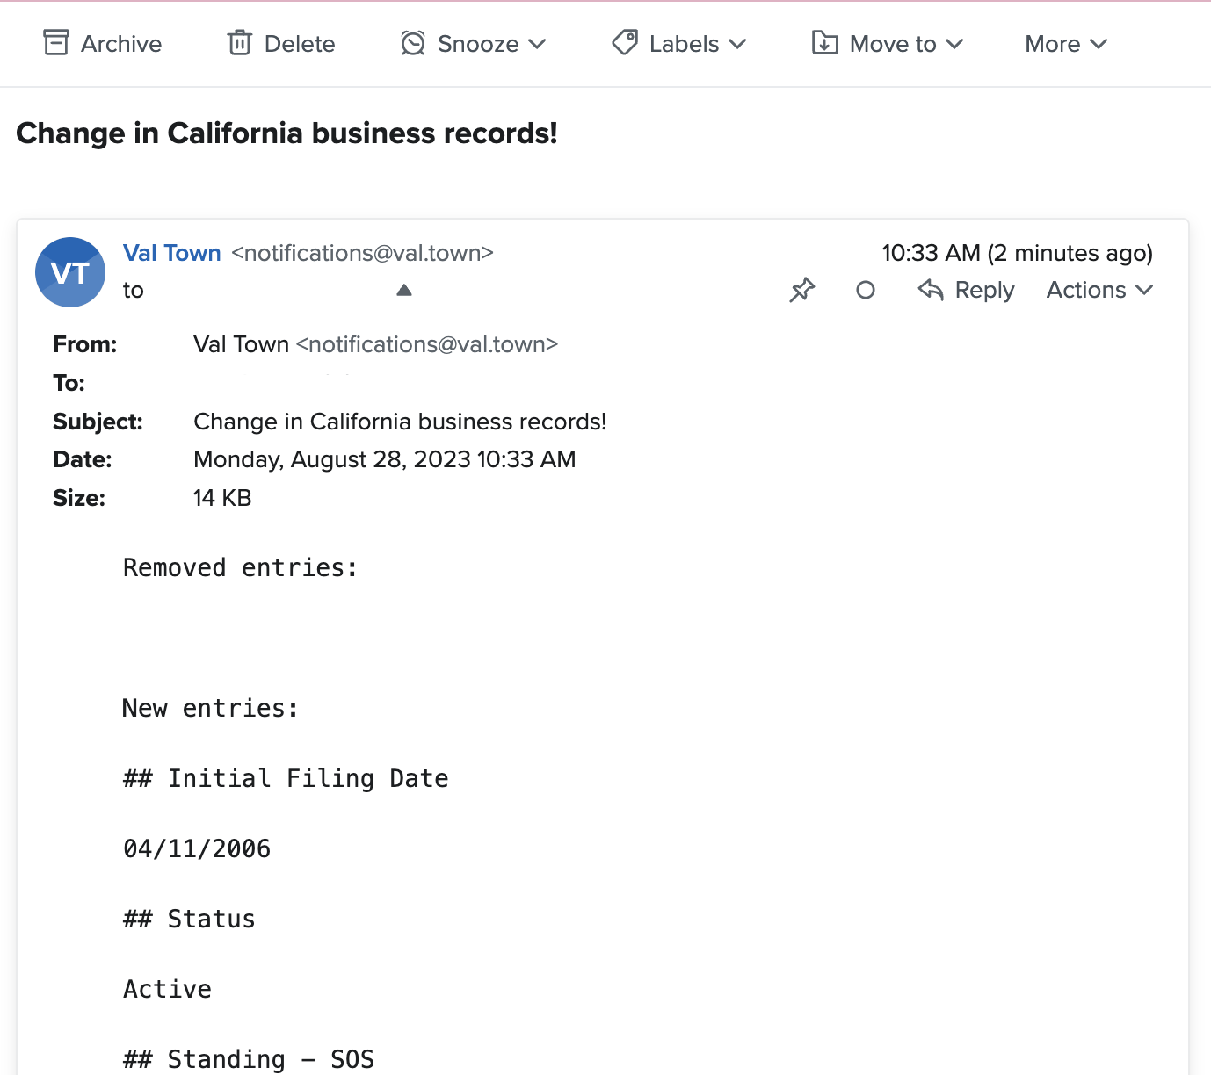The width and height of the screenshot is (1211, 1075).
Task: Pin this message with pushpin icon
Action: 802,290
